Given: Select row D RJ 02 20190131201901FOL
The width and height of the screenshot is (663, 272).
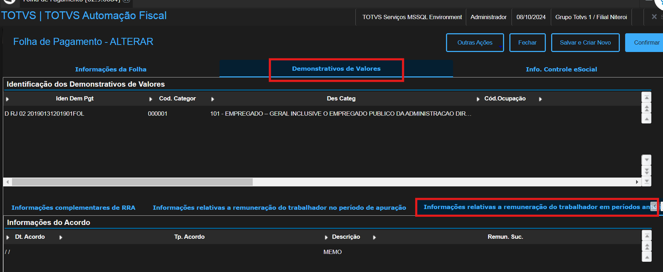Looking at the screenshot, I should point(44,114).
